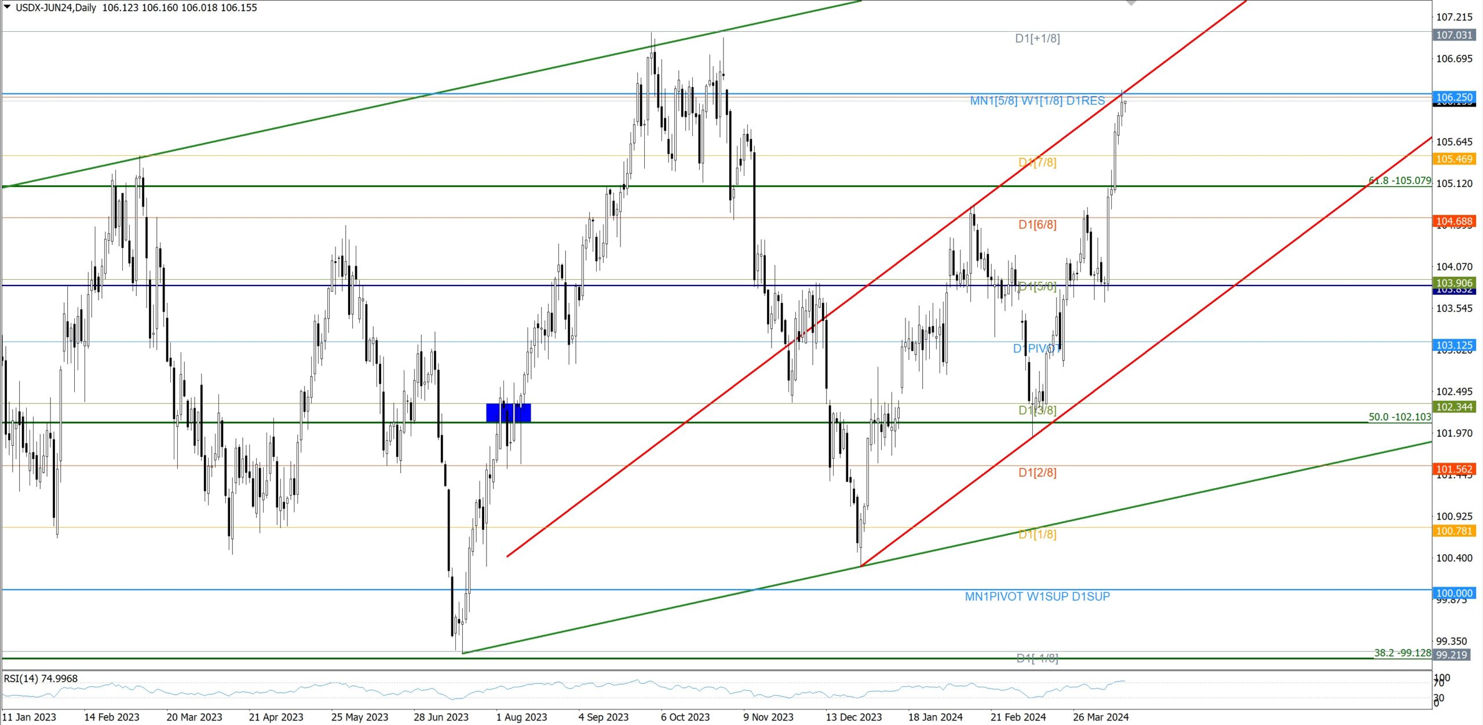The height and width of the screenshot is (725, 1483).
Task: Click the MN1PIVOT W1SUP D1SUP label
Action: point(1037,596)
